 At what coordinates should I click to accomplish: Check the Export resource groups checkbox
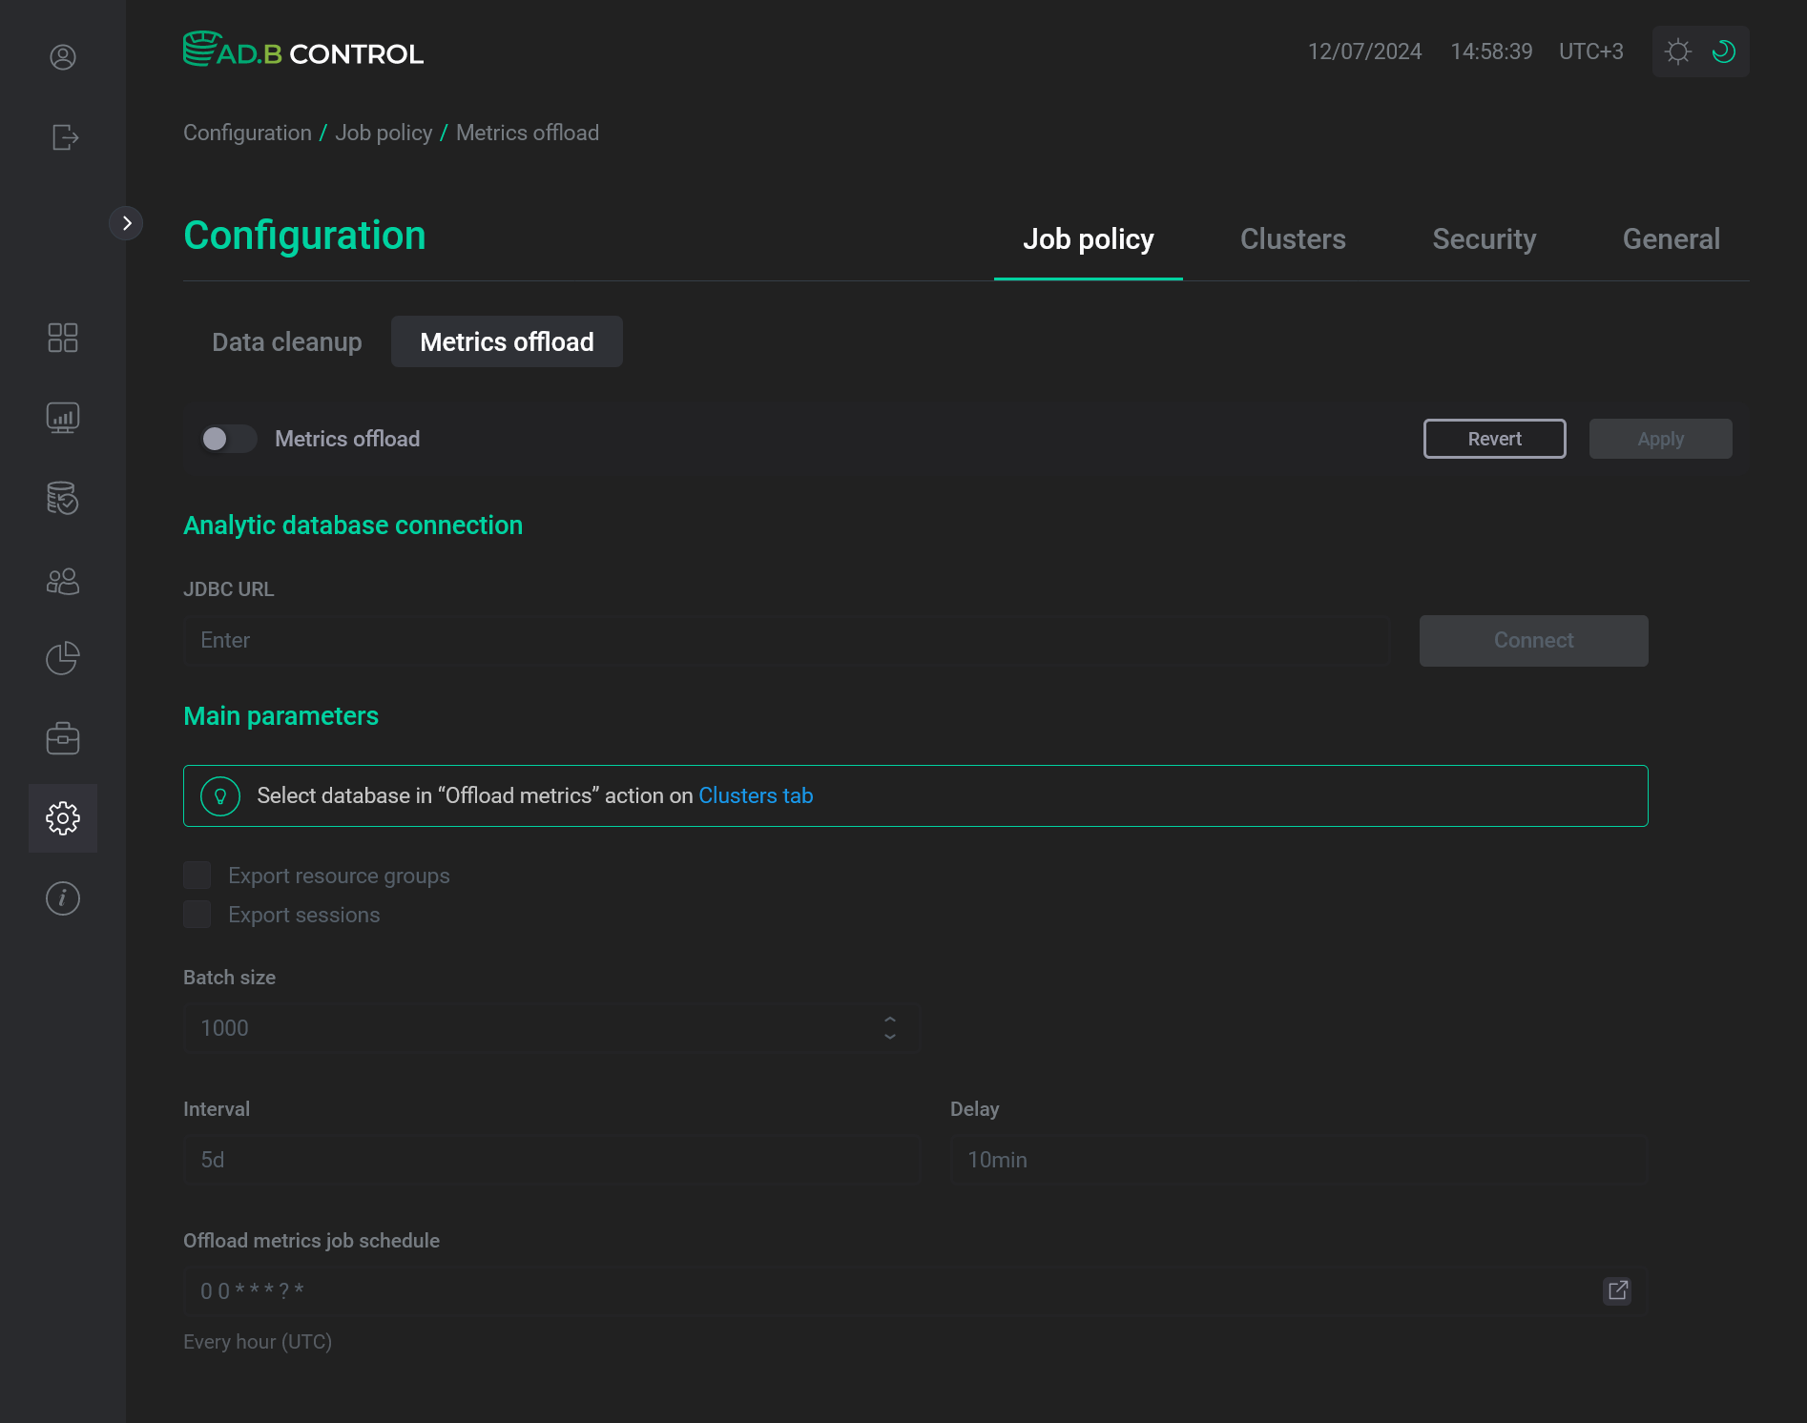(197, 875)
